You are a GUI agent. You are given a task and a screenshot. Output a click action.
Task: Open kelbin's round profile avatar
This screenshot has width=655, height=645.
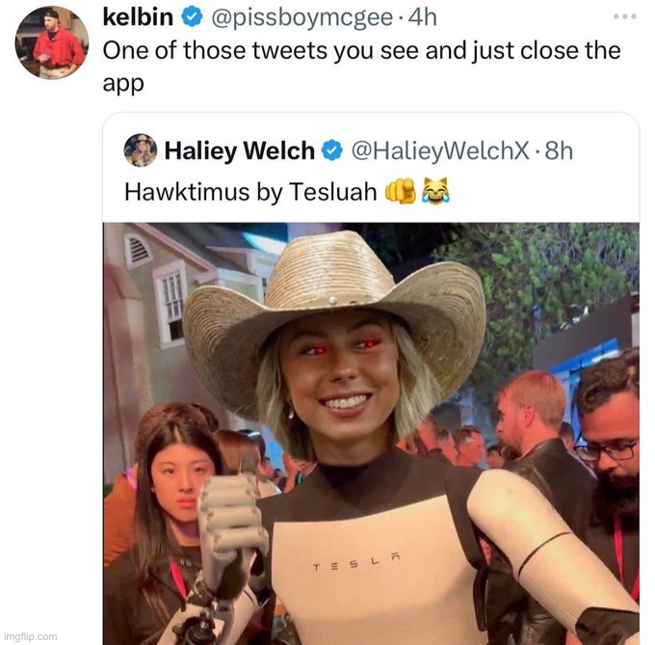[52, 42]
